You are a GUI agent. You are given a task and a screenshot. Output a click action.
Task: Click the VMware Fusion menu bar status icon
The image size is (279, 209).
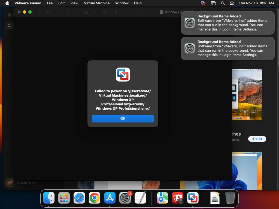(203, 3)
